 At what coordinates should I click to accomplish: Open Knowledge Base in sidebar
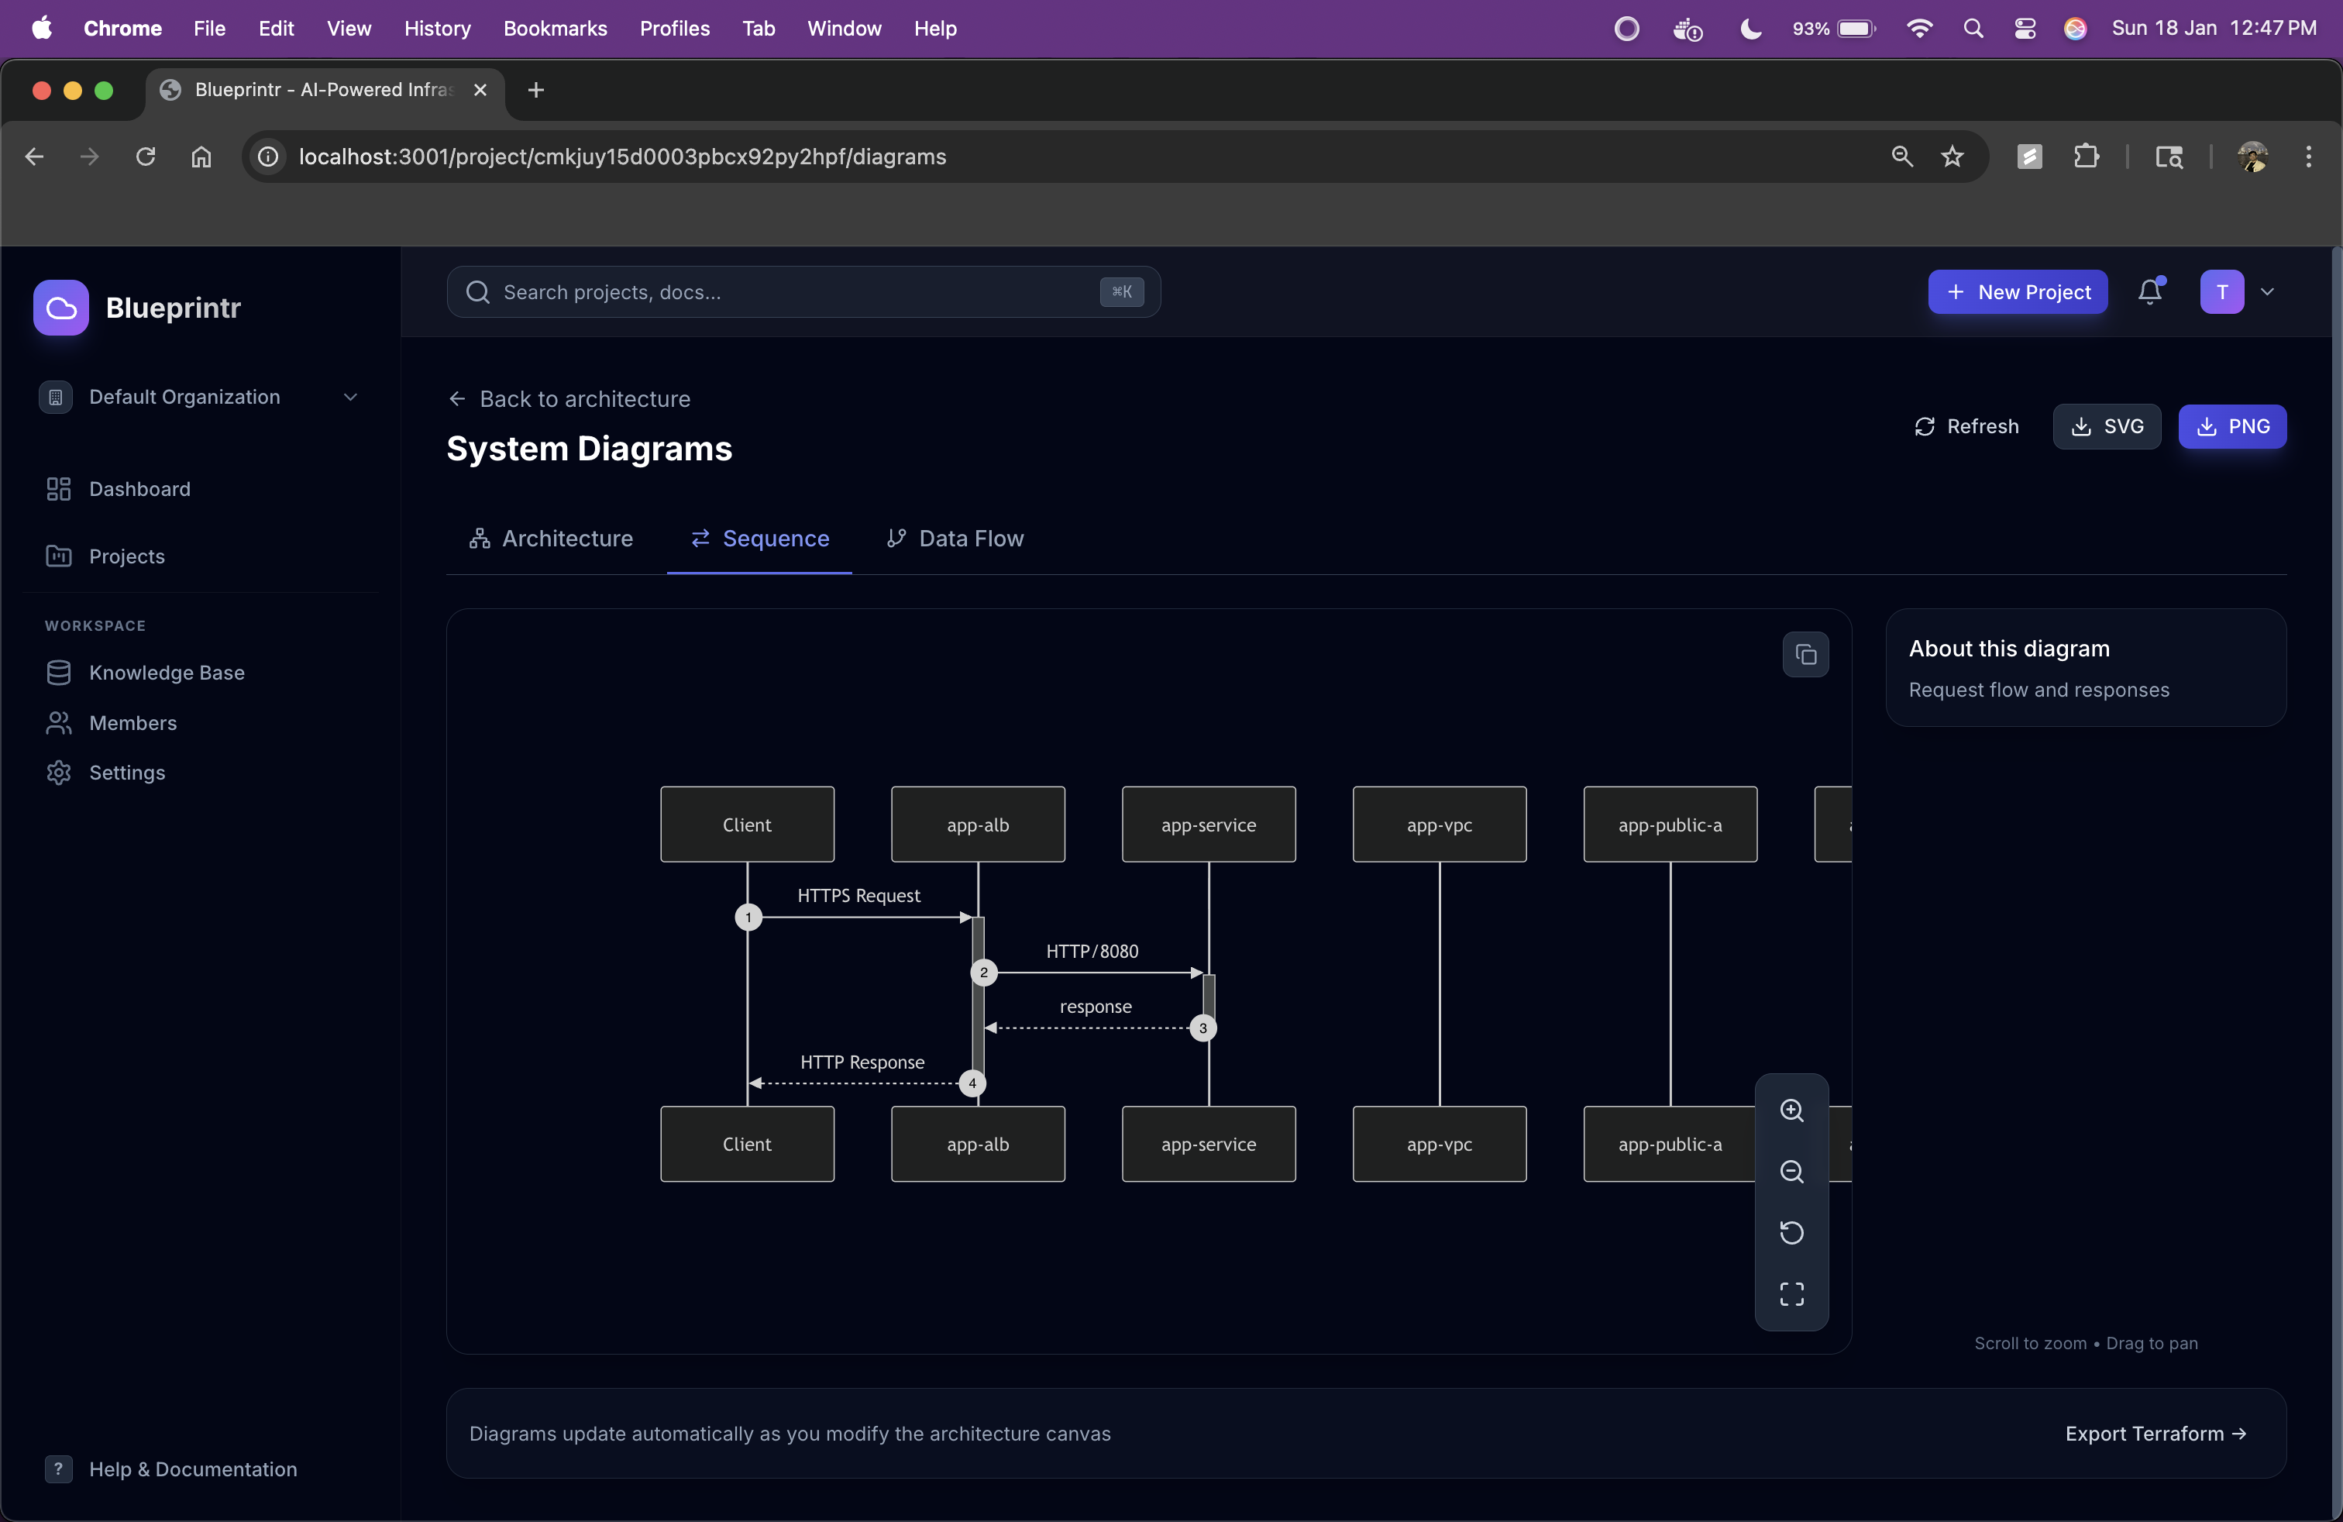(167, 673)
